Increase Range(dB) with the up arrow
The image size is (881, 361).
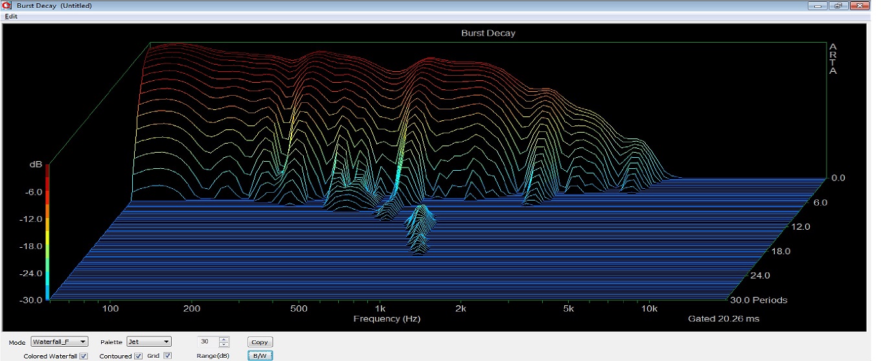pos(224,339)
